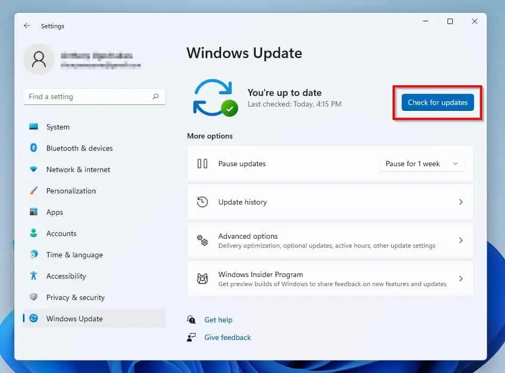Click 'Get preview builds of Windows' description
This screenshot has width=505, height=373.
(332, 284)
